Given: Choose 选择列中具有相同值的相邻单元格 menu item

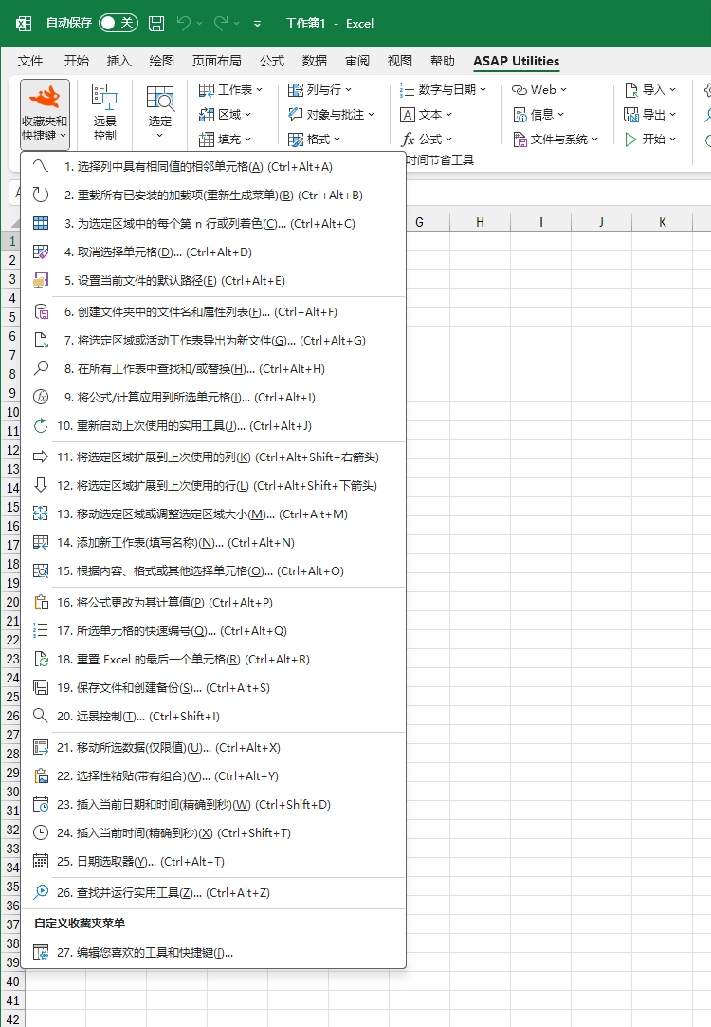Looking at the screenshot, I should (213, 166).
